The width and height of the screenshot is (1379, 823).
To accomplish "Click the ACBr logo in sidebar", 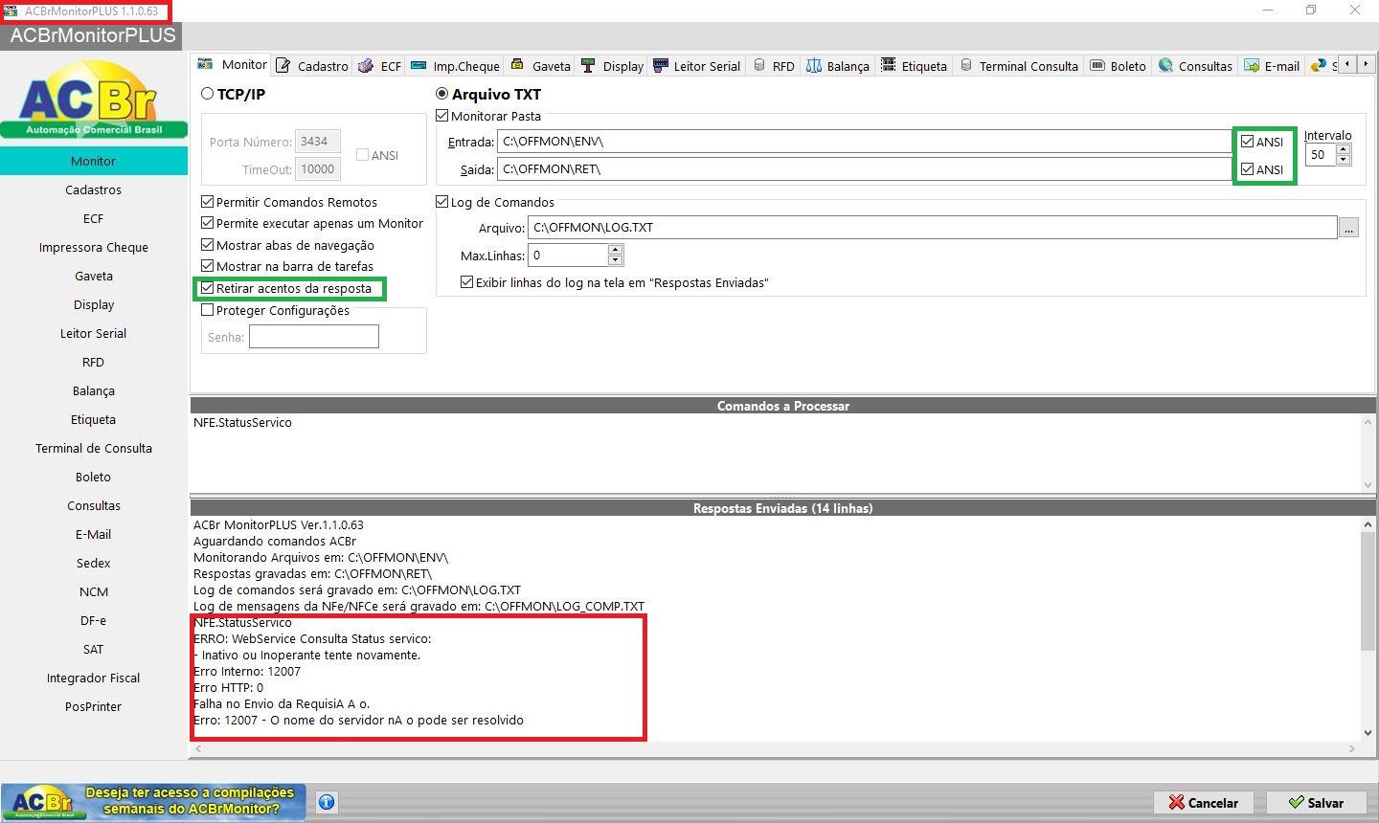I will coord(93,99).
